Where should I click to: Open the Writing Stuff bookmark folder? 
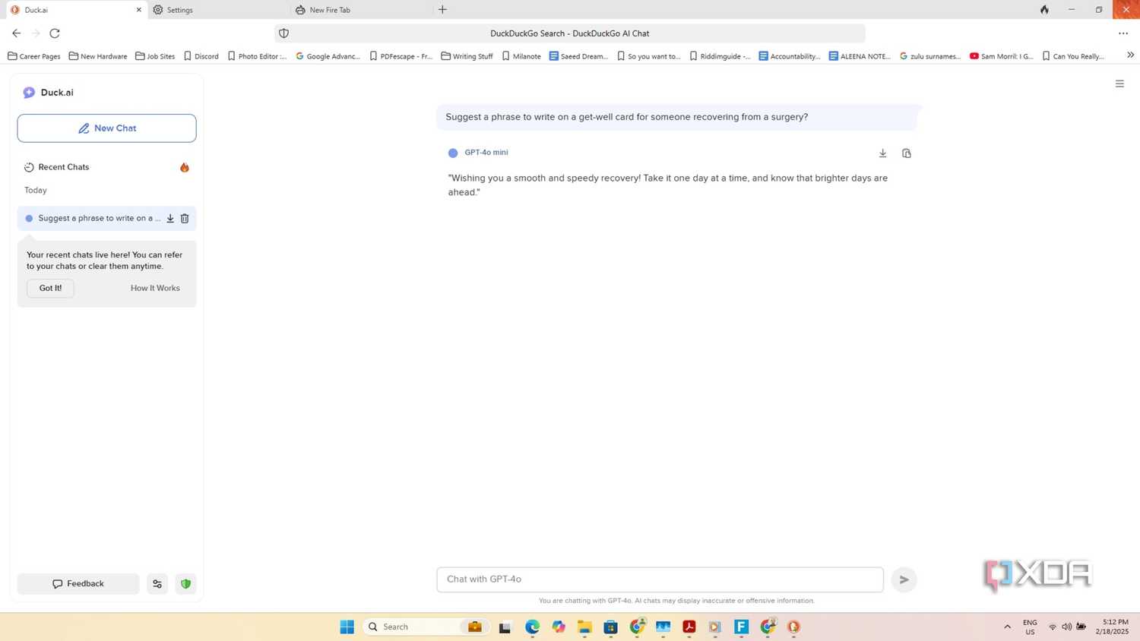[467, 56]
